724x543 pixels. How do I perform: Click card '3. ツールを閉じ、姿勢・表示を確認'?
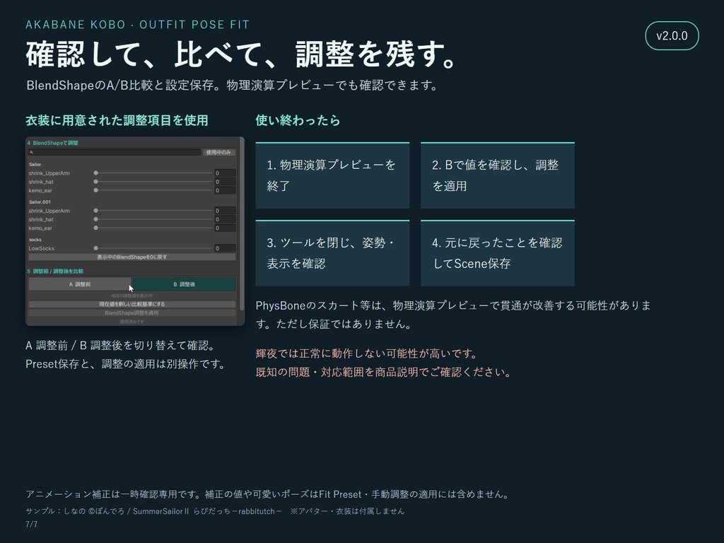coord(332,253)
